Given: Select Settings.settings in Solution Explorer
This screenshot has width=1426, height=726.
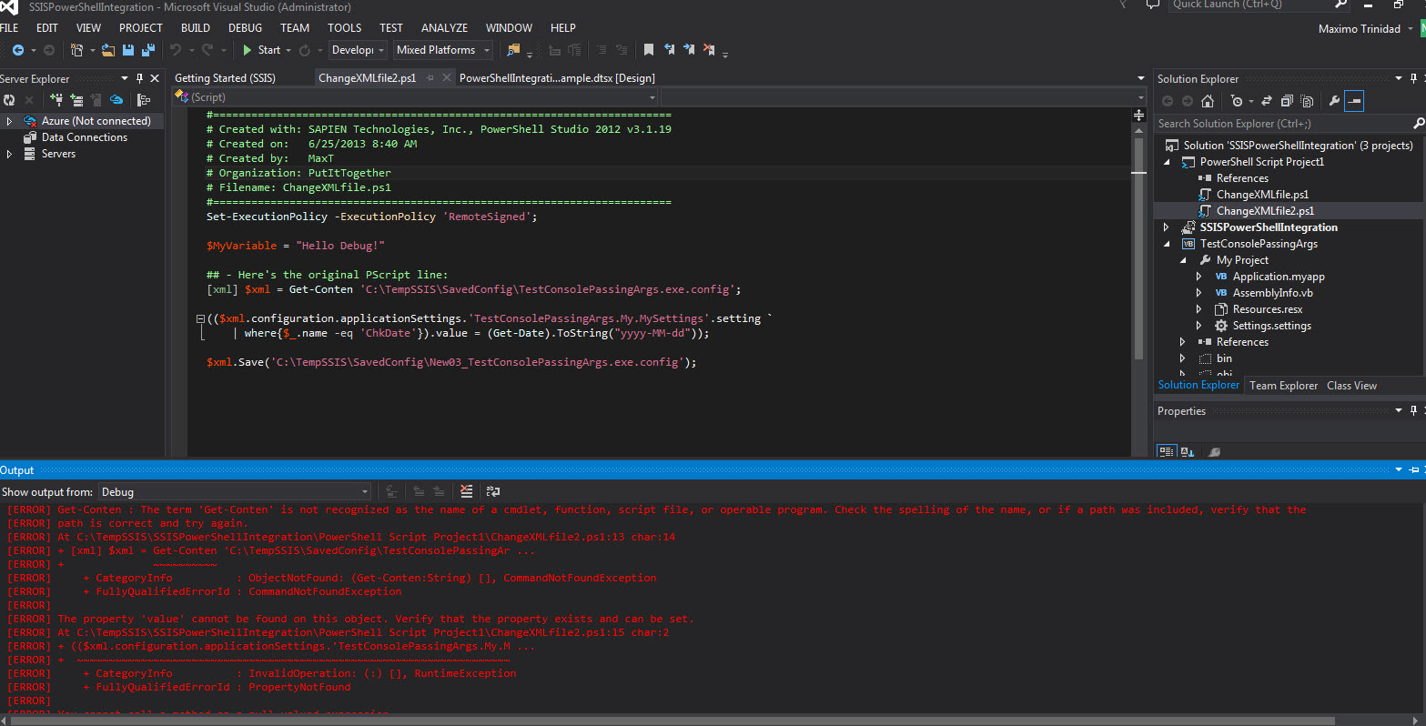Looking at the screenshot, I should [x=1271, y=326].
